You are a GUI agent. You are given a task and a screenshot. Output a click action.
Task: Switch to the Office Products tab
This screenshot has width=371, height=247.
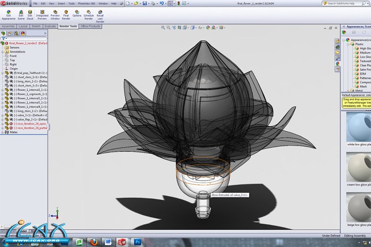point(90,26)
